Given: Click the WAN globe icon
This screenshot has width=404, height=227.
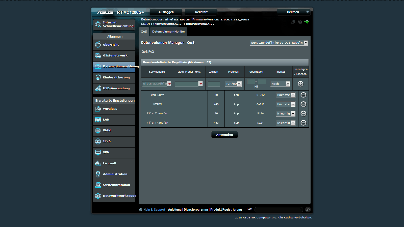Looking at the screenshot, I should [98, 130].
